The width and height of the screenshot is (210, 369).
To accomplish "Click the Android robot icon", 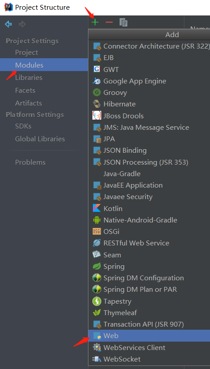I will [97, 220].
